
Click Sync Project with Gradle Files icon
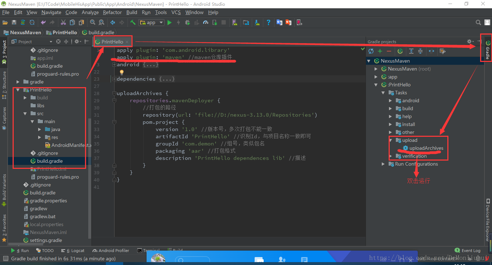point(23,22)
